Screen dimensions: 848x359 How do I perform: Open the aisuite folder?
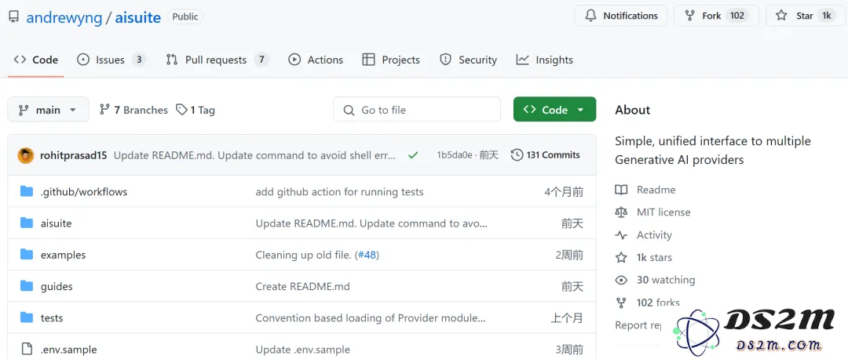(x=56, y=223)
